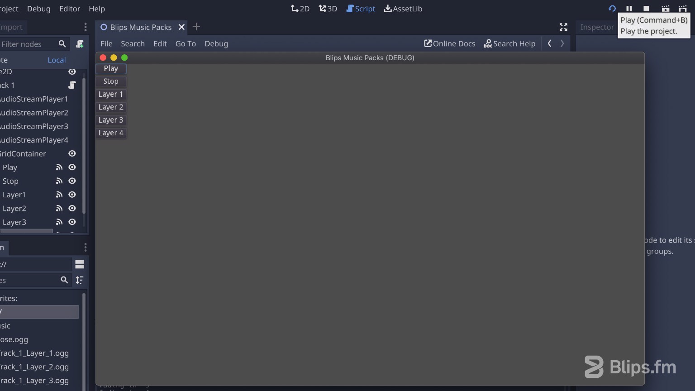Viewport: 695px width, 391px height.
Task: Open Search Help
Action: pyautogui.click(x=509, y=43)
